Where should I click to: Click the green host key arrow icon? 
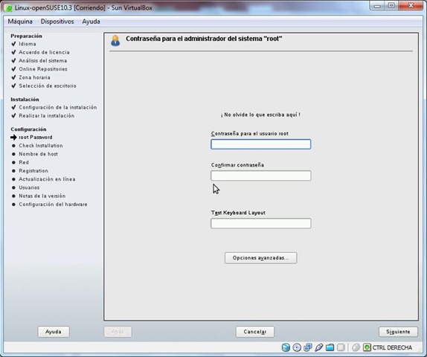[x=367, y=347]
